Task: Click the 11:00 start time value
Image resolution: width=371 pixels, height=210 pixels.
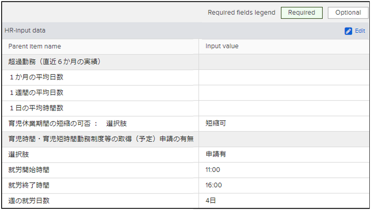Action: [214, 170]
